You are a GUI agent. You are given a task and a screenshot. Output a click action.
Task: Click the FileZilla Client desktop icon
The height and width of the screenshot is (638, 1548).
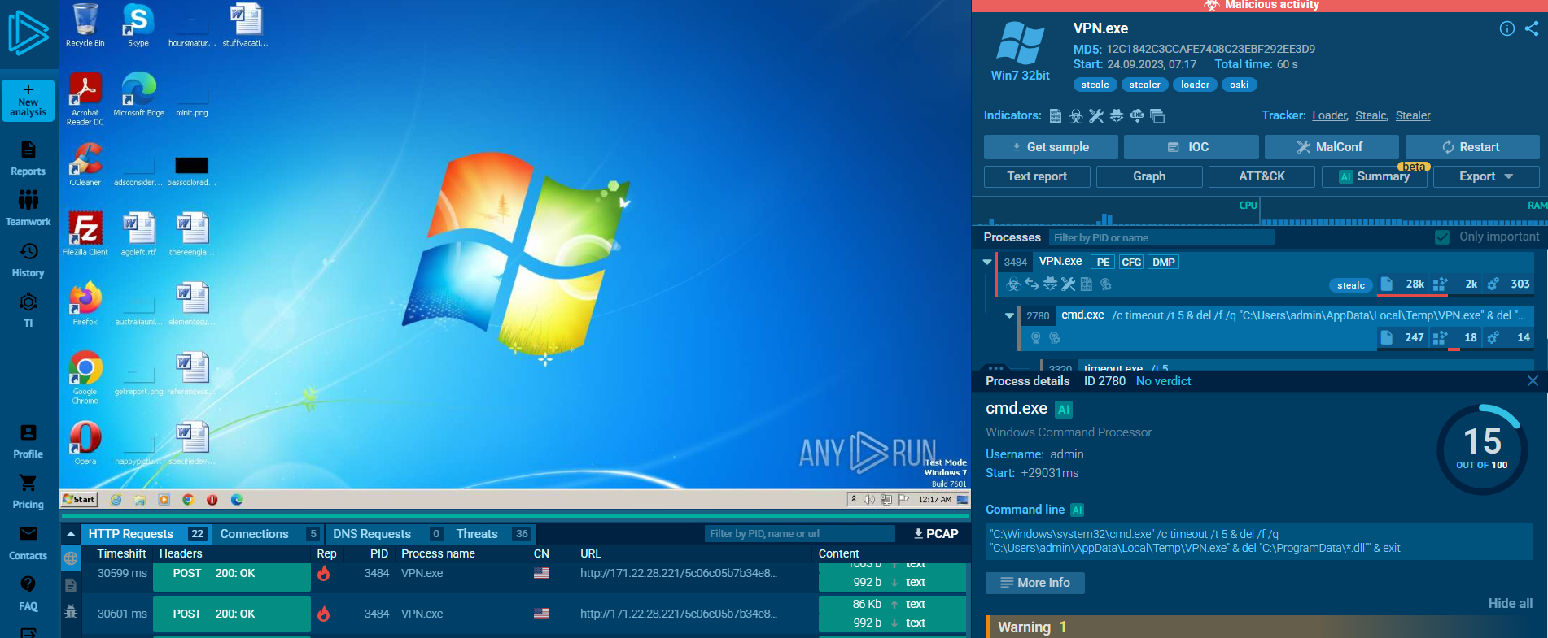85,234
